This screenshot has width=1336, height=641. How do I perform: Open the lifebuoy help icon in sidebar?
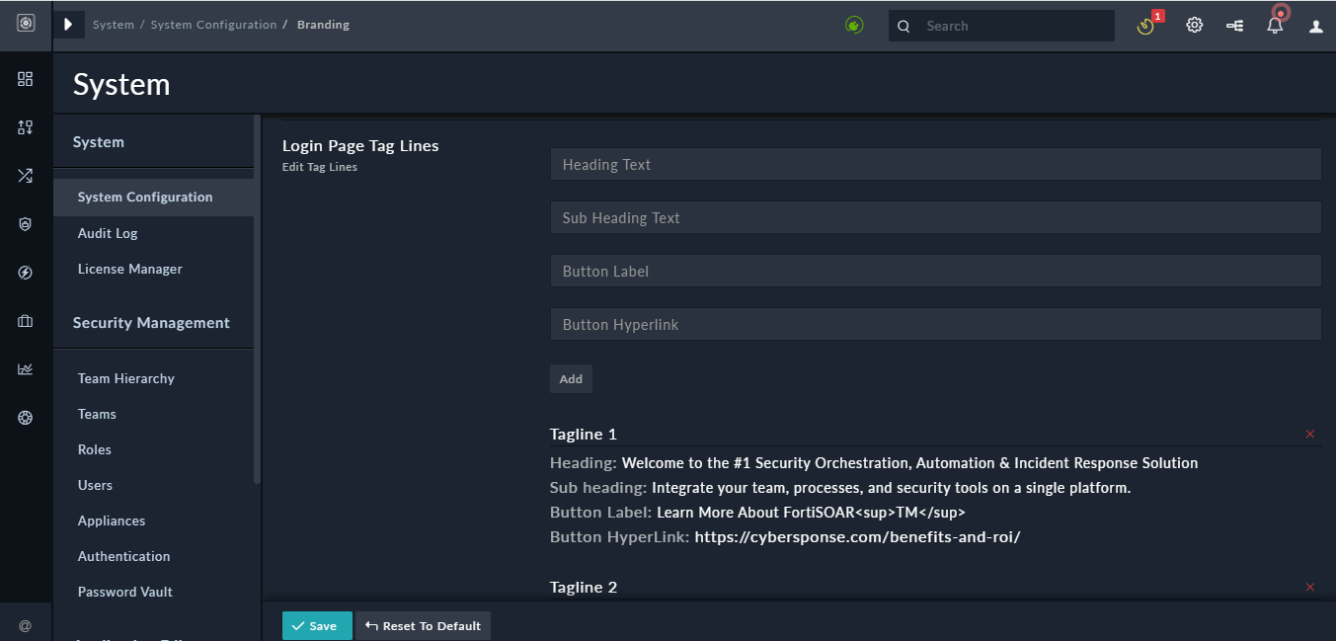26,418
